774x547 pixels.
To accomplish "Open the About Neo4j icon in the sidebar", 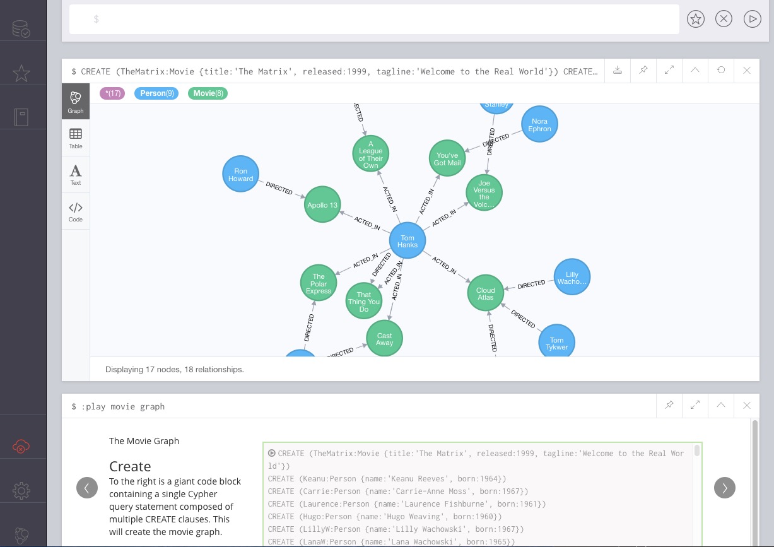I will click(x=21, y=535).
